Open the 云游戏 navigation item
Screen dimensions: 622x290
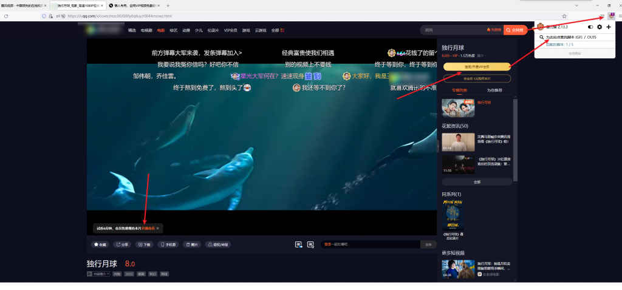(x=261, y=30)
